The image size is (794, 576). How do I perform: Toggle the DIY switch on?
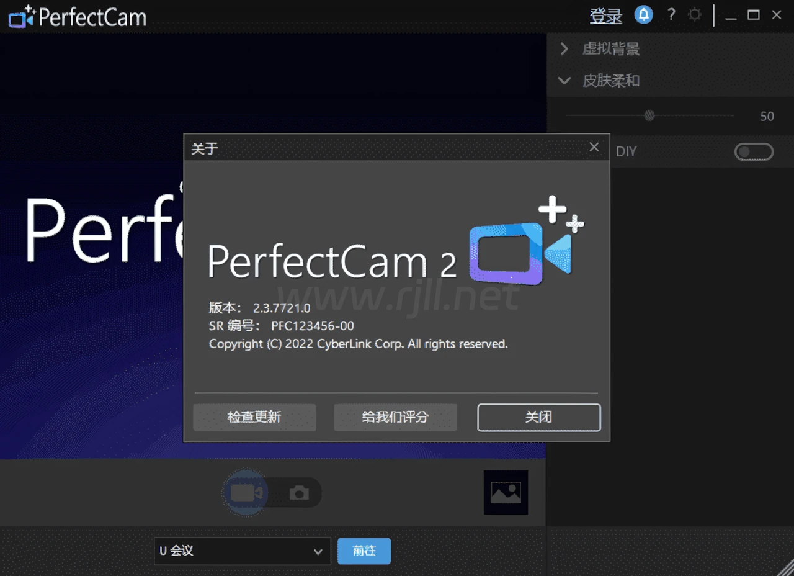point(754,151)
